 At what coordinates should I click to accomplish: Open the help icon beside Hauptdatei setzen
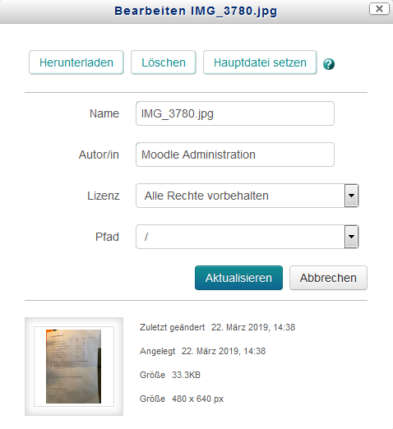point(329,64)
